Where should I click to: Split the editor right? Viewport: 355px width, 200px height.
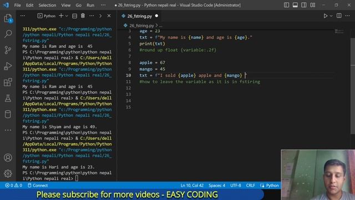tap(339, 16)
